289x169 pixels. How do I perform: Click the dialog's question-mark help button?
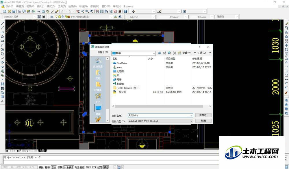(199, 47)
